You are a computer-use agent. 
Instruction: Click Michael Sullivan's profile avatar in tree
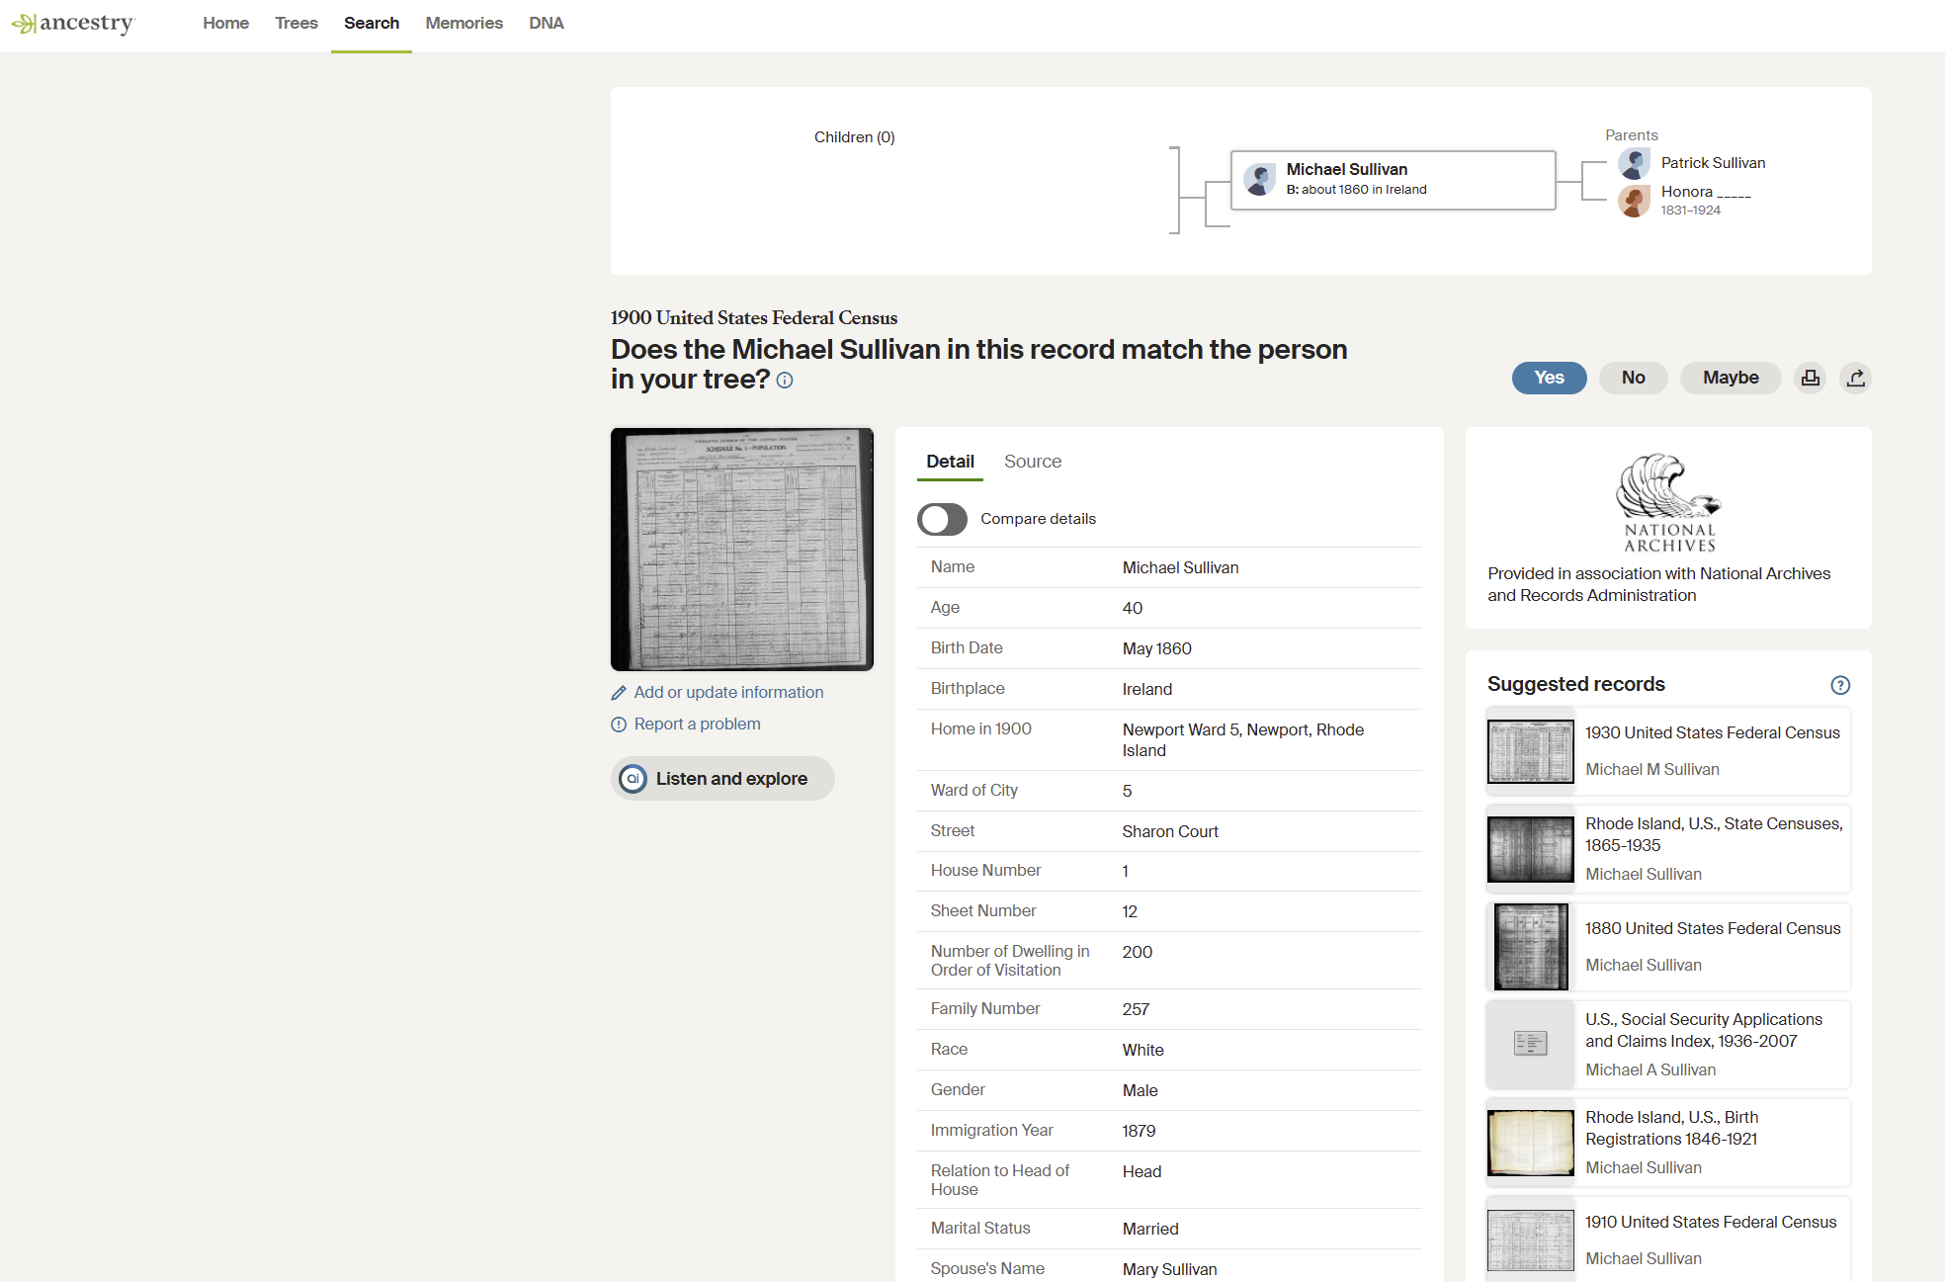(1259, 180)
